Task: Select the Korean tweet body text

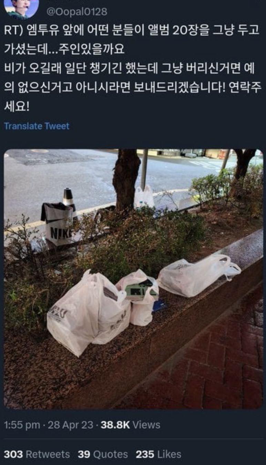Action: [x=131, y=68]
